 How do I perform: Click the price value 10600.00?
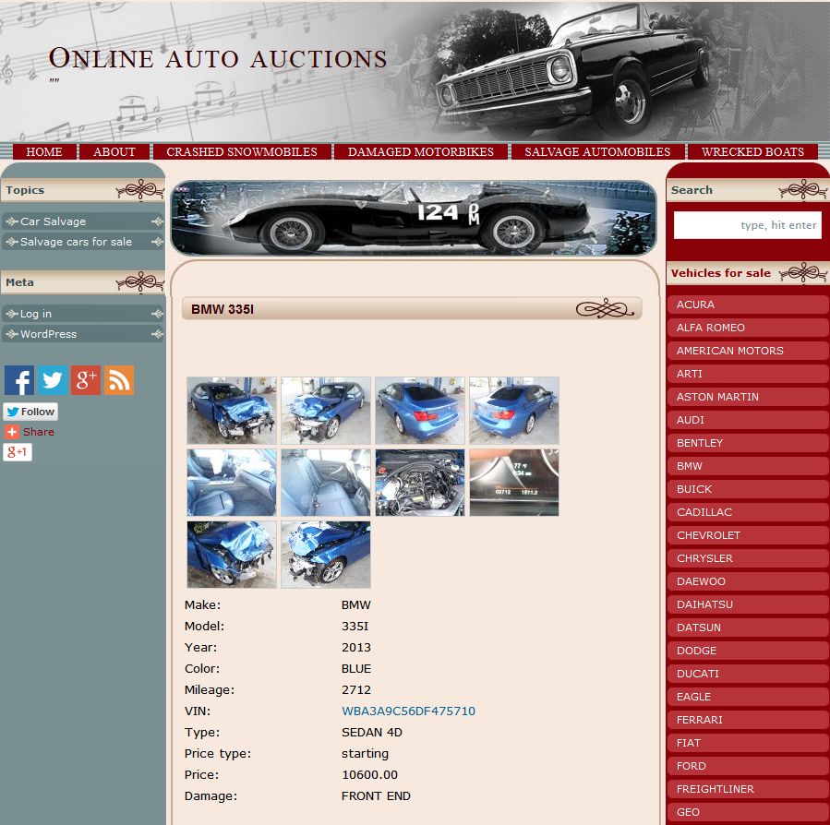click(369, 775)
